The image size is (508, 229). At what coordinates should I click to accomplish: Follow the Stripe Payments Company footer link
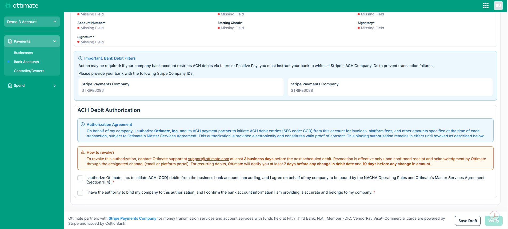[x=132, y=218]
